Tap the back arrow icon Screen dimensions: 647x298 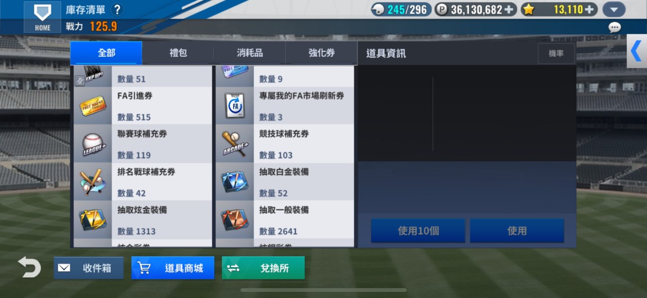(29, 267)
